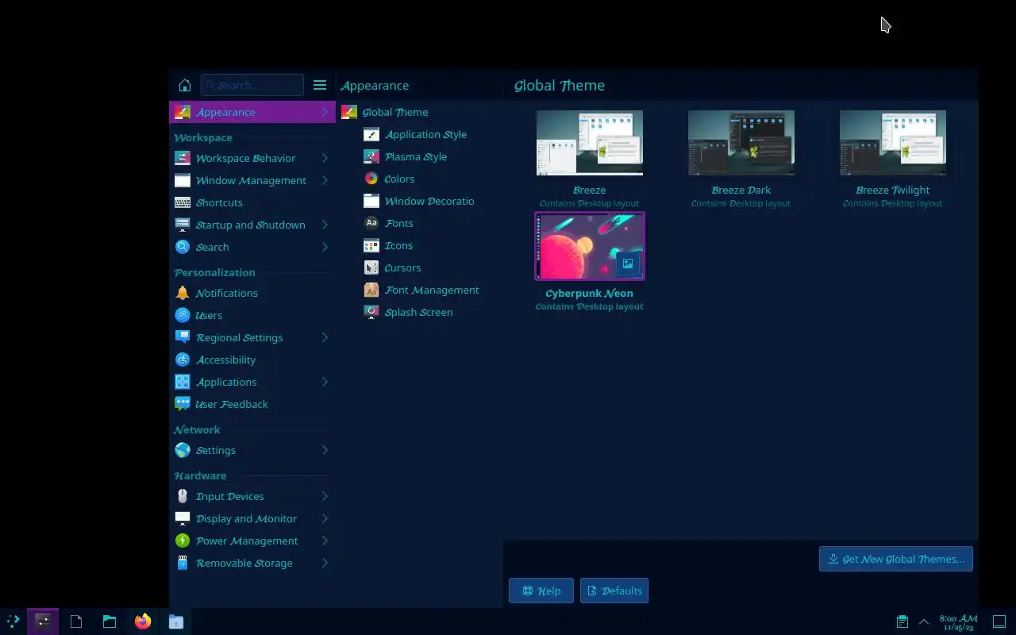Click the Colors wheel icon
This screenshot has height=635, width=1016.
[371, 179]
